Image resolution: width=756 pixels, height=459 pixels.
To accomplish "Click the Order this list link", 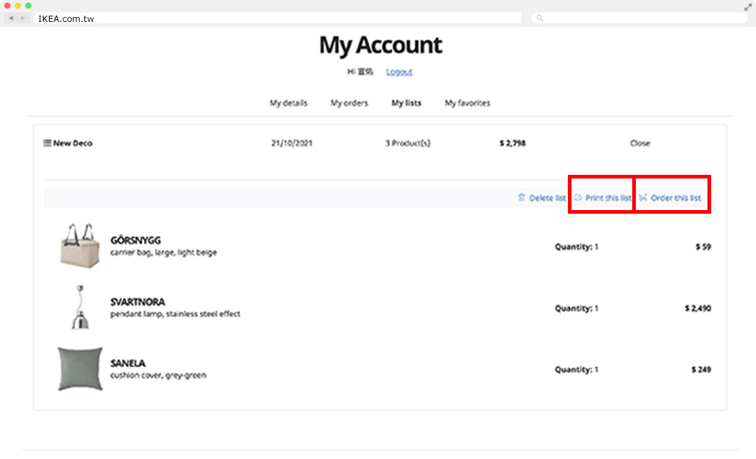I will point(675,198).
